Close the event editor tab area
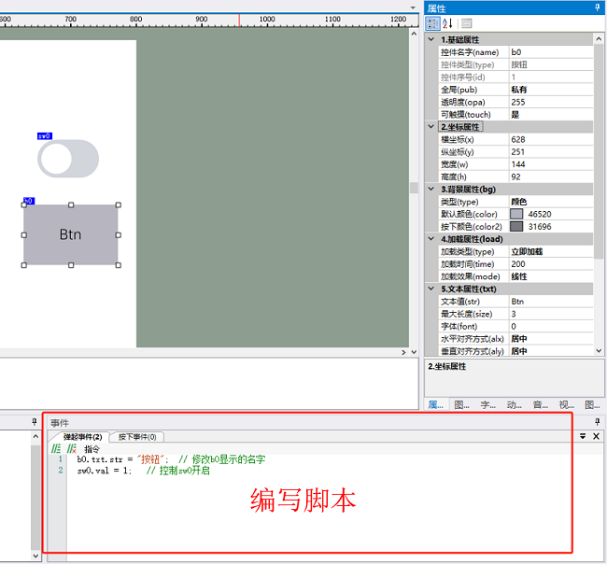607x564 pixels. pos(596,436)
